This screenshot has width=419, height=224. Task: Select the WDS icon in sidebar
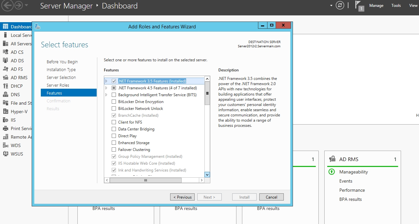[x=6, y=145]
